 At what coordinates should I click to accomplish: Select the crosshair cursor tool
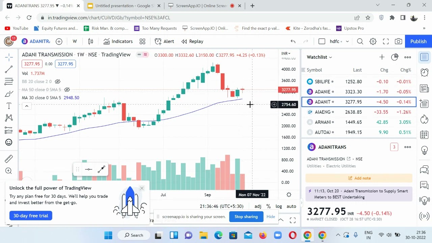[9, 57]
